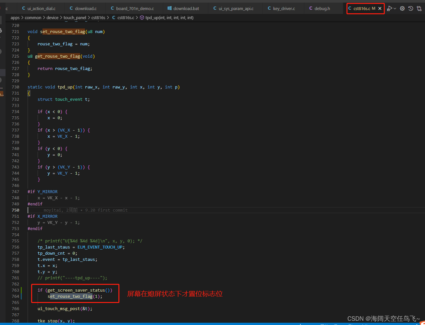The height and width of the screenshot is (325, 425).
Task: Click commented printf("----tpd_up----") line
Action: [72, 278]
